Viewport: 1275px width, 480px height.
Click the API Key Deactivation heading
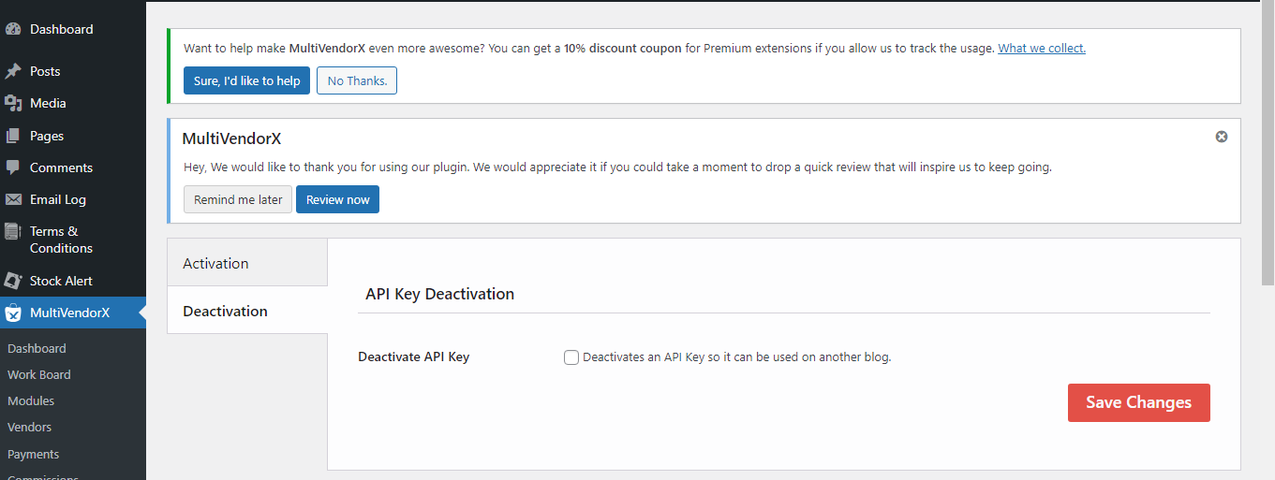point(440,294)
